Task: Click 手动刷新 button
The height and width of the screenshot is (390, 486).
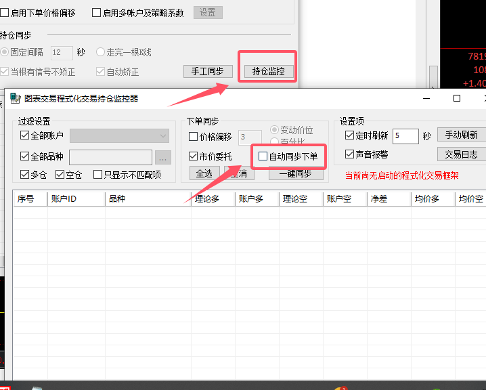Action: pyautogui.click(x=462, y=135)
